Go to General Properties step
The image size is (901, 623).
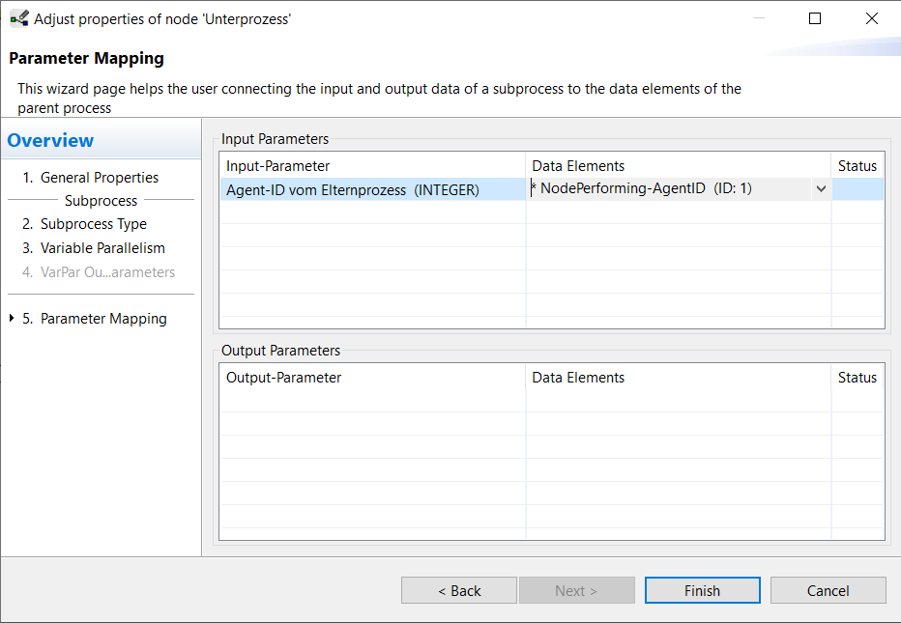tap(99, 178)
